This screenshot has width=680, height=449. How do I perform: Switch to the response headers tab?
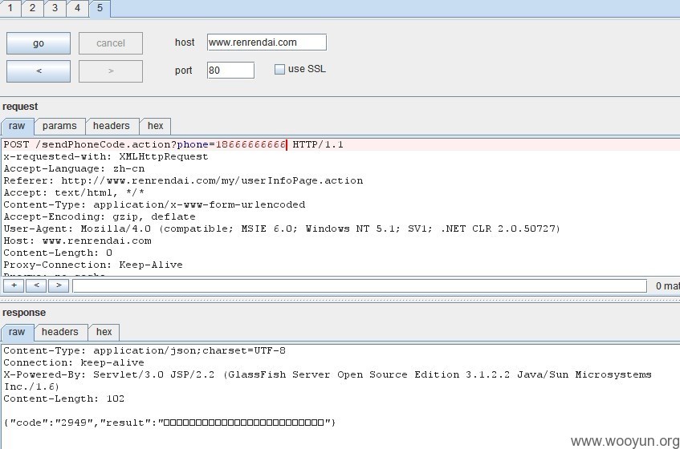(x=60, y=332)
